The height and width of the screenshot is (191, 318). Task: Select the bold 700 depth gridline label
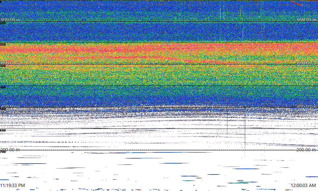tap(3, 152)
